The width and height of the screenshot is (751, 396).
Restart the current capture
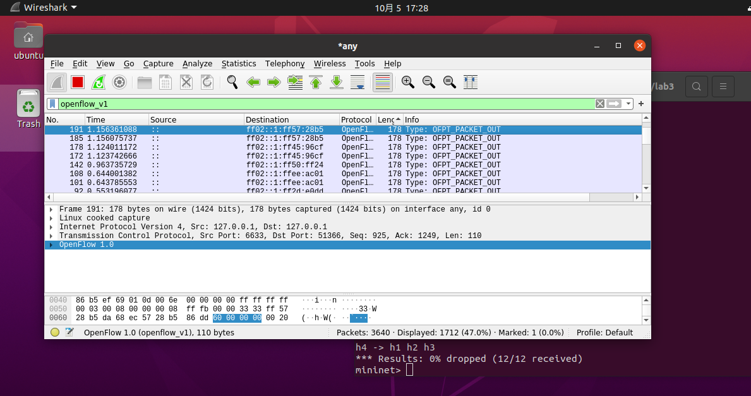click(99, 82)
